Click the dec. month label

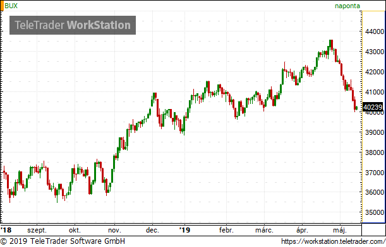click(152, 230)
